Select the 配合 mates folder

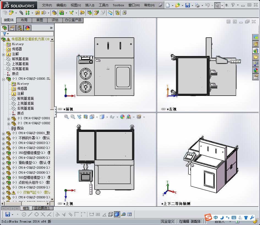tap(20, 128)
